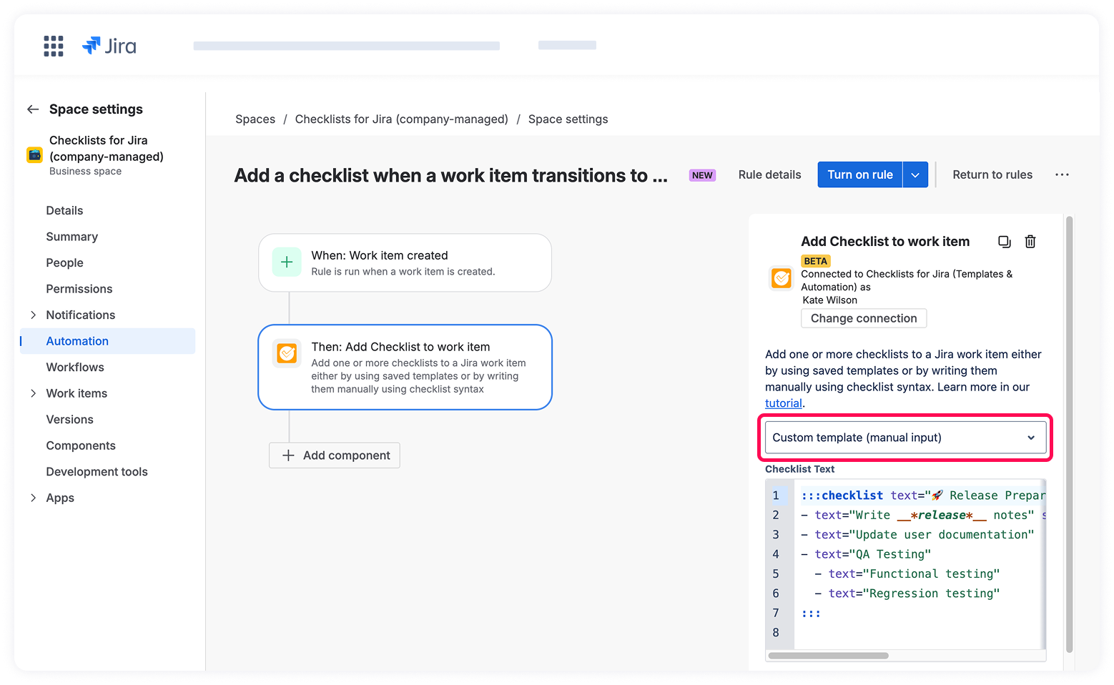The height and width of the screenshot is (685, 1114).
Task: Click the back arrow beside Space settings
Action: pos(33,109)
